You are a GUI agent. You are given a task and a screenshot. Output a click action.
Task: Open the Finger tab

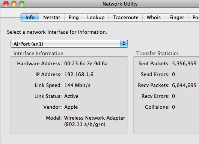click(177, 17)
